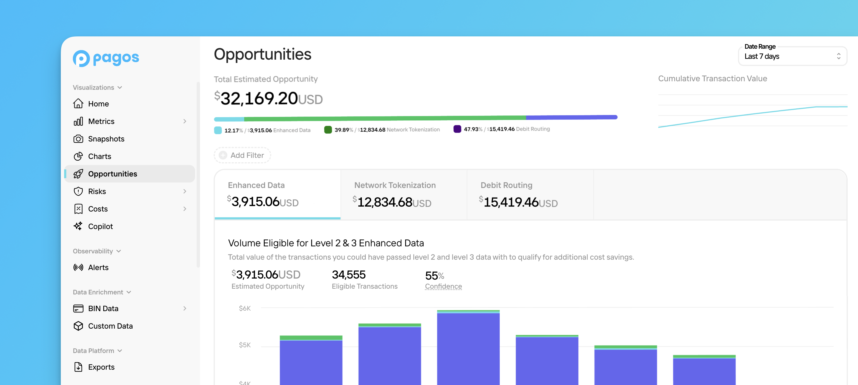Expand the BIN Data submenu chevron

click(x=185, y=308)
